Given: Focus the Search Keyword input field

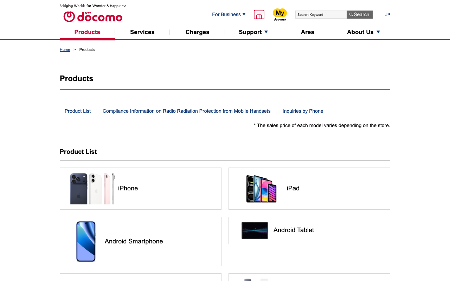Looking at the screenshot, I should pos(321,14).
